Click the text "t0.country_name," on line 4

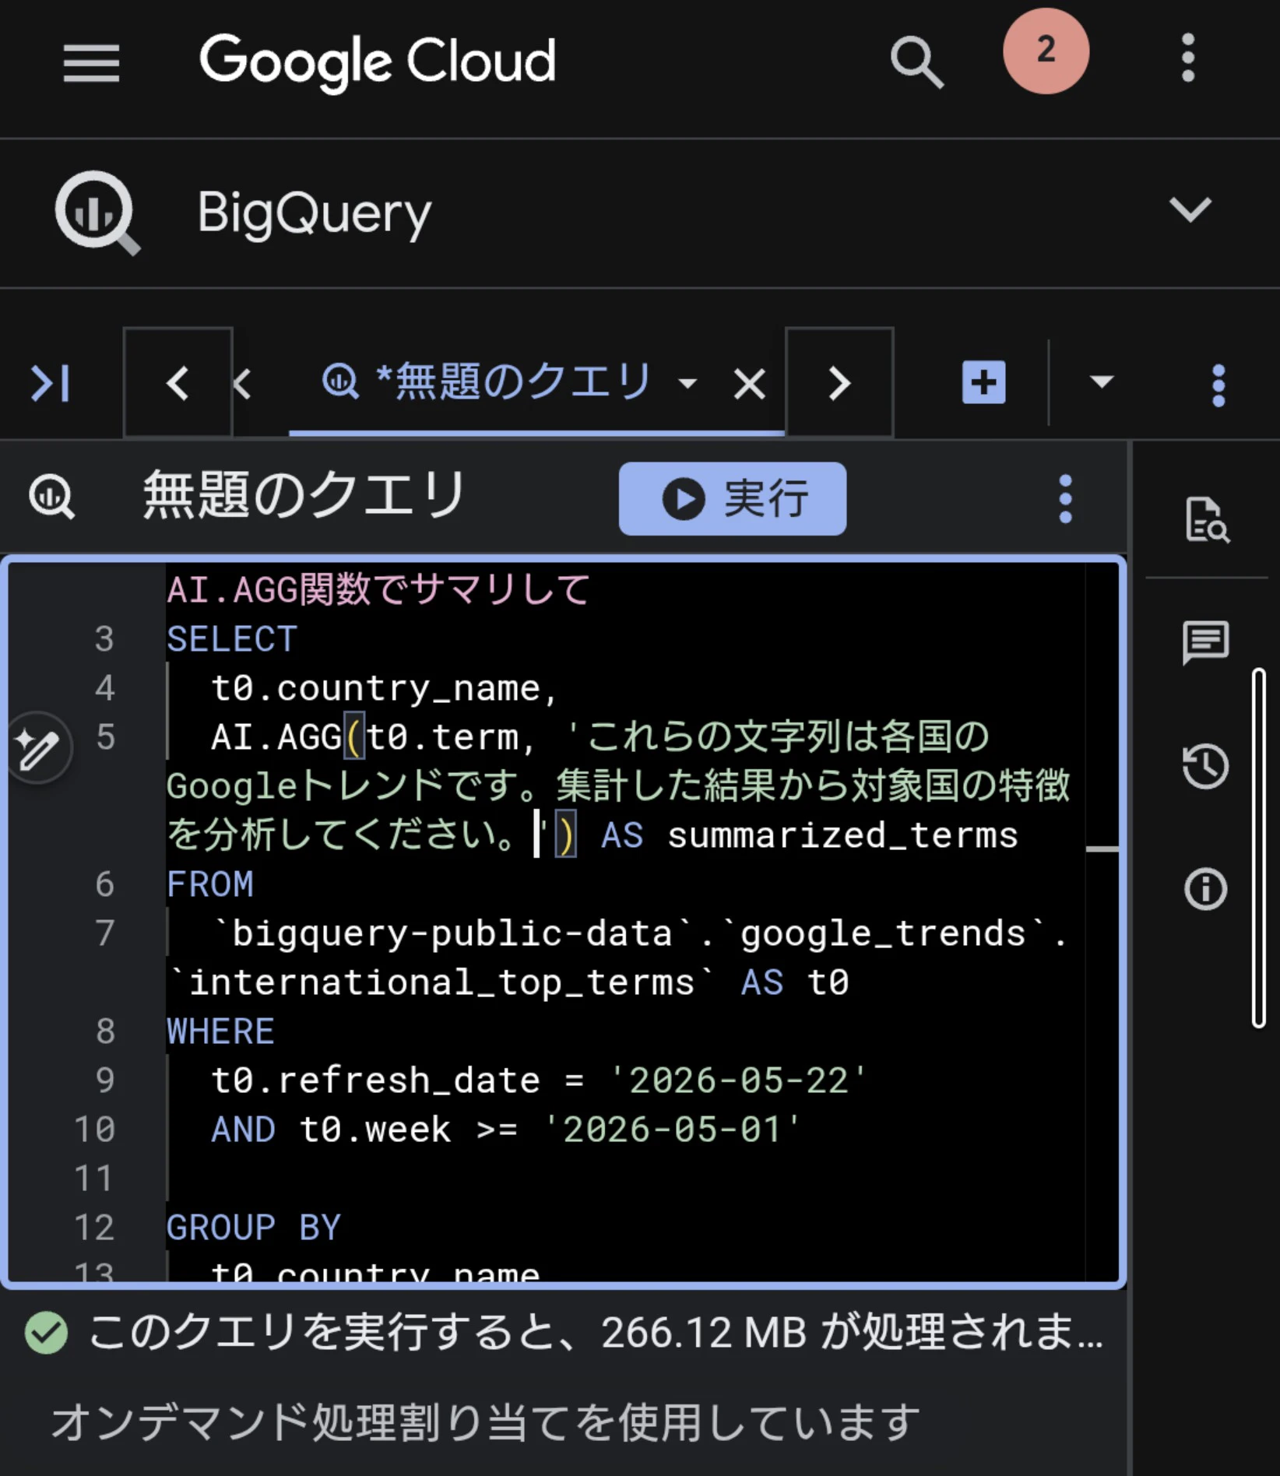tap(385, 688)
